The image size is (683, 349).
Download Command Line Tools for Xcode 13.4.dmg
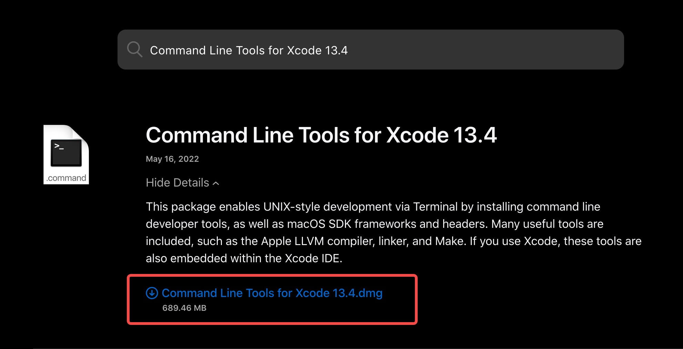pyautogui.click(x=272, y=293)
